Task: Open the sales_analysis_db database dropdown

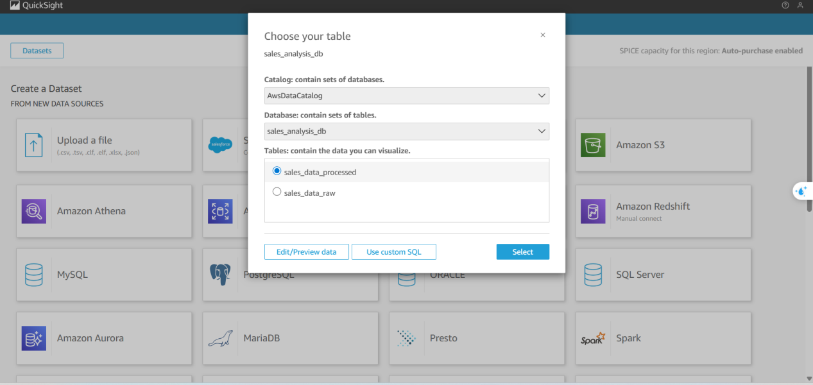Action: (x=407, y=132)
